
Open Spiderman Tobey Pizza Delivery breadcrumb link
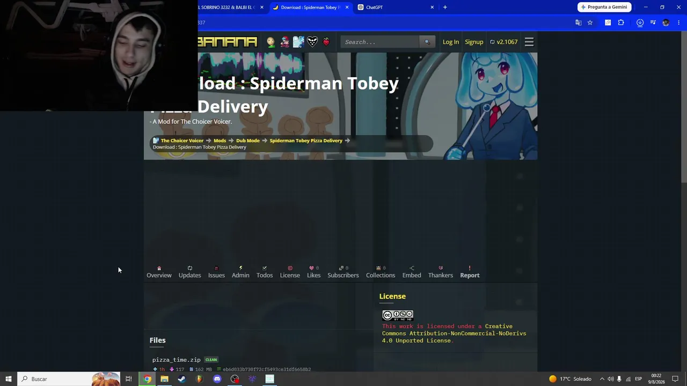coord(306,140)
